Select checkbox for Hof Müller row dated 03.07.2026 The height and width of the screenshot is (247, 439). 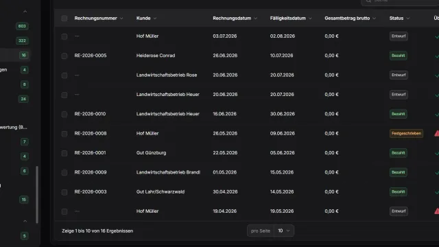[x=64, y=36]
